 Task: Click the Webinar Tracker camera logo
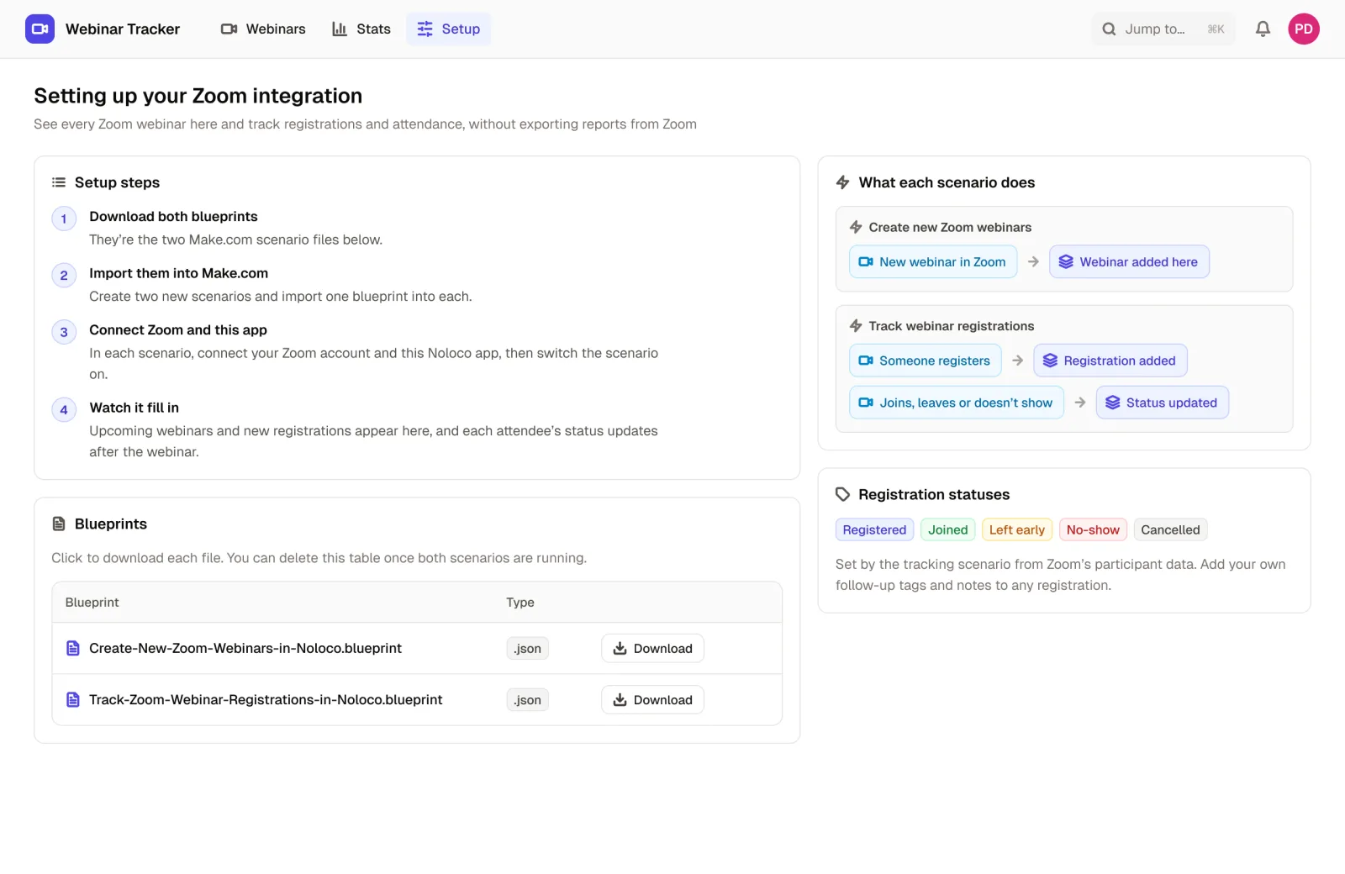click(x=40, y=29)
